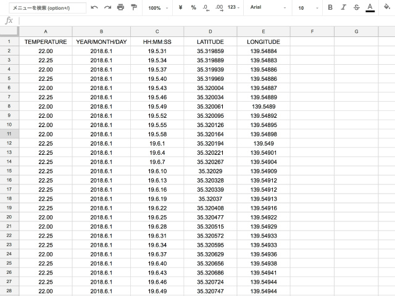Select column E header
The width and height of the screenshot is (395, 296).
pos(264,31)
